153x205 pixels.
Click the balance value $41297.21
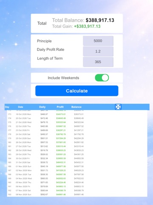tap(79, 130)
